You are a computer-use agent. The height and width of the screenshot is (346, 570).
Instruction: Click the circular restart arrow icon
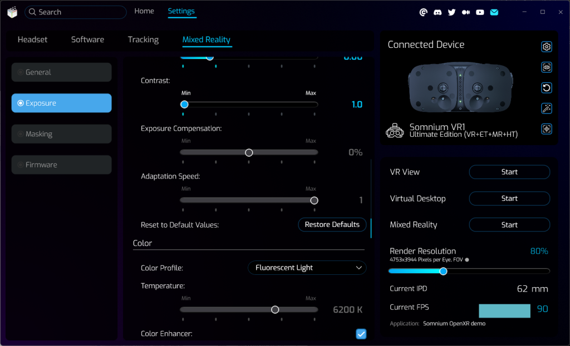pos(547,88)
